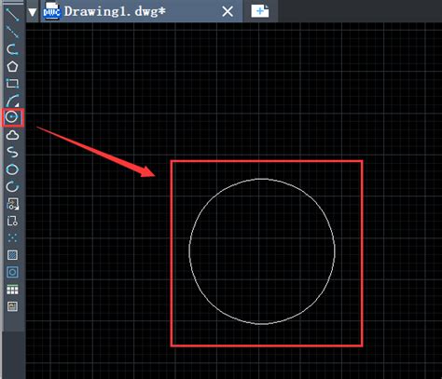Select the Make Block tool
This screenshot has height=379, width=442.
point(12,221)
